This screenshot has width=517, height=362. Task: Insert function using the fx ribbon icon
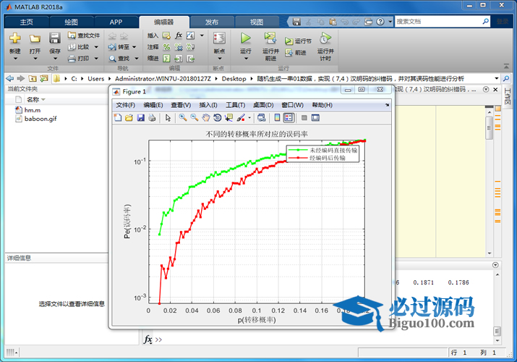click(179, 35)
